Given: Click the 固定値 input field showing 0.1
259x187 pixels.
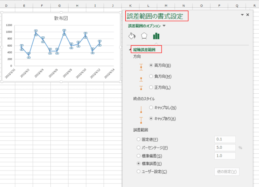Looking at the screenshot, I should (x=225, y=139).
